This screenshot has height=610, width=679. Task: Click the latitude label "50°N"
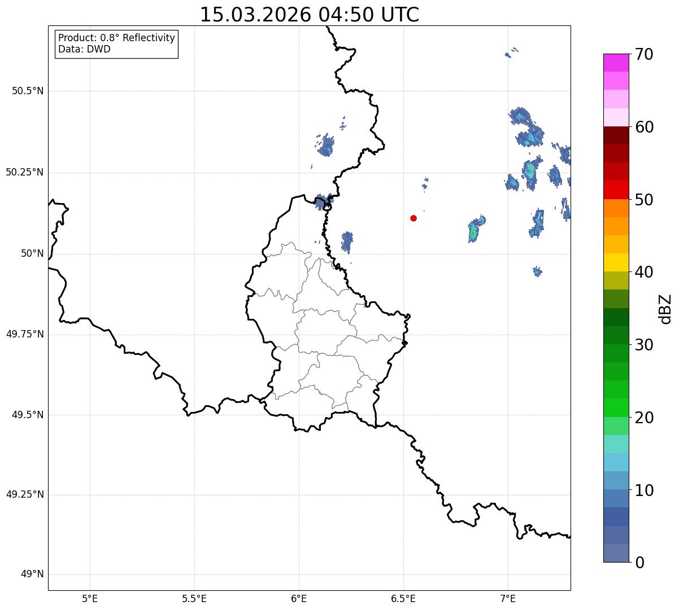pyautogui.click(x=32, y=253)
